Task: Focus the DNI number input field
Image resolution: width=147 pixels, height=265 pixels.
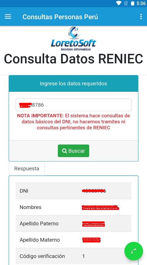Action: [x=73, y=105]
